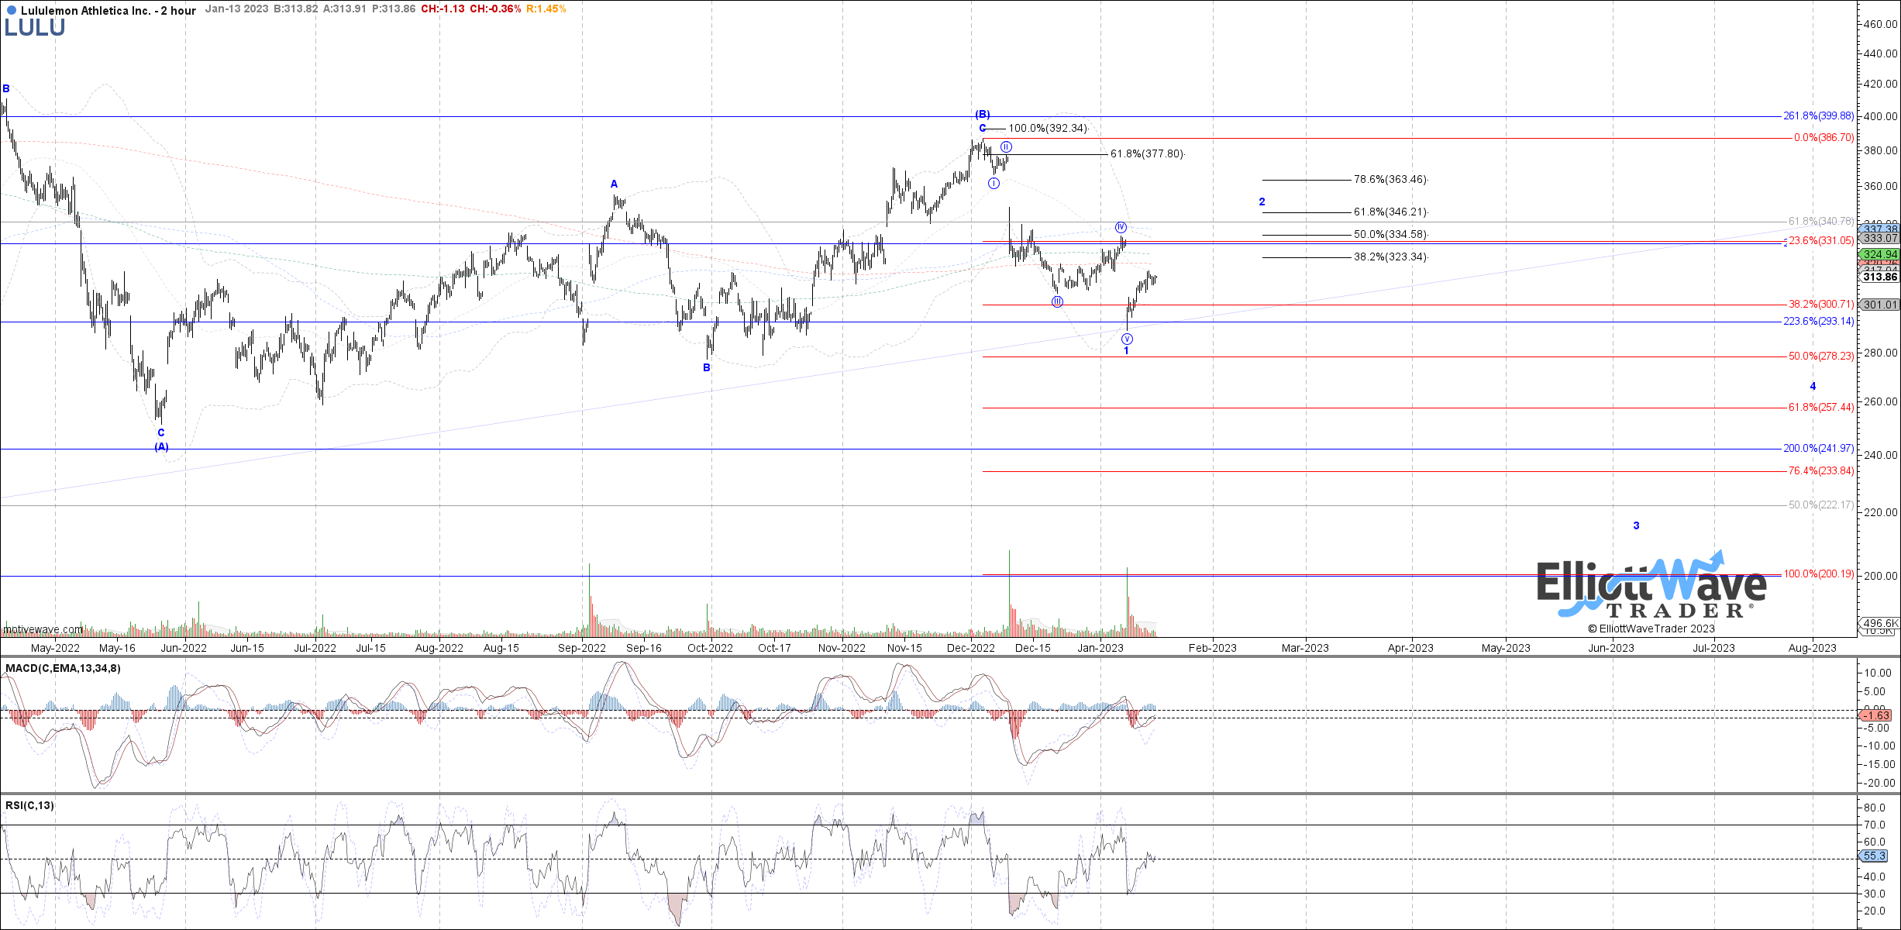Click projected wave '3' label
Image resolution: width=1901 pixels, height=930 pixels.
(x=1636, y=526)
